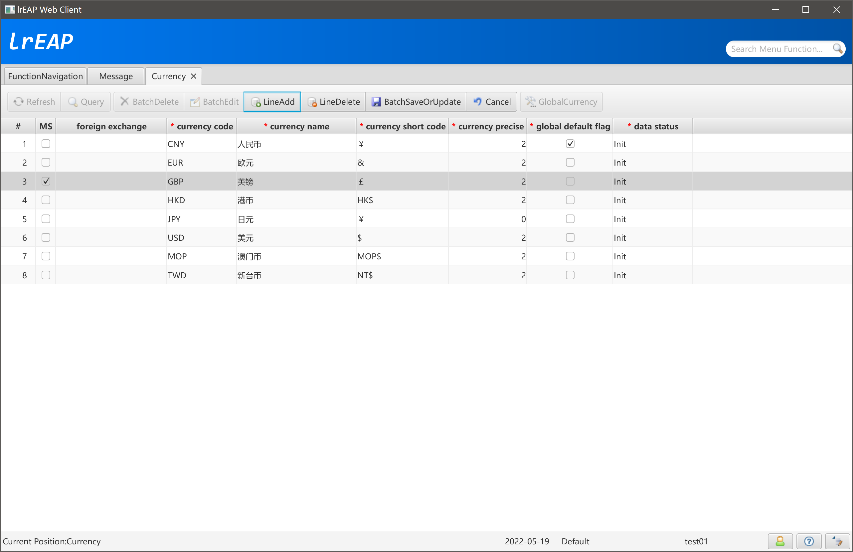Untick the MS checkbox for GBP row

tap(46, 181)
